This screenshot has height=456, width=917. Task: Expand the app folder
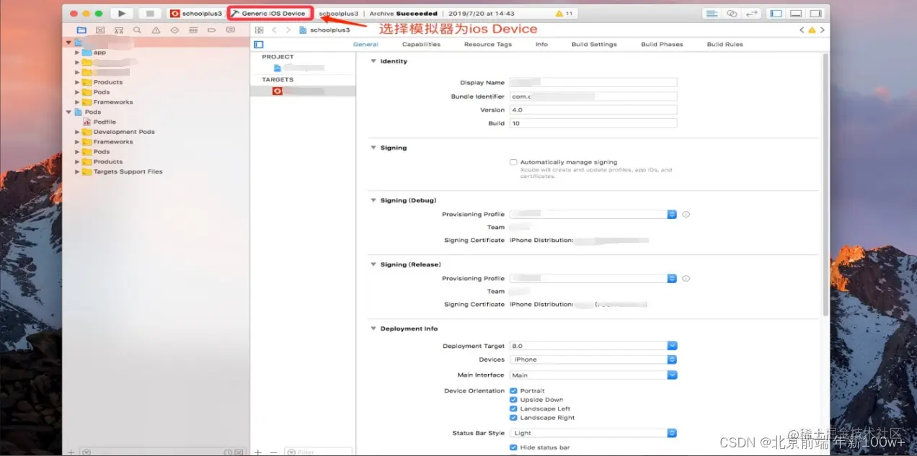tap(77, 53)
